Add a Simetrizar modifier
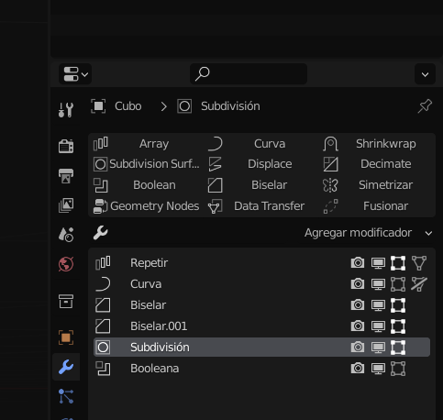The height and width of the screenshot is (420, 443). (377, 185)
